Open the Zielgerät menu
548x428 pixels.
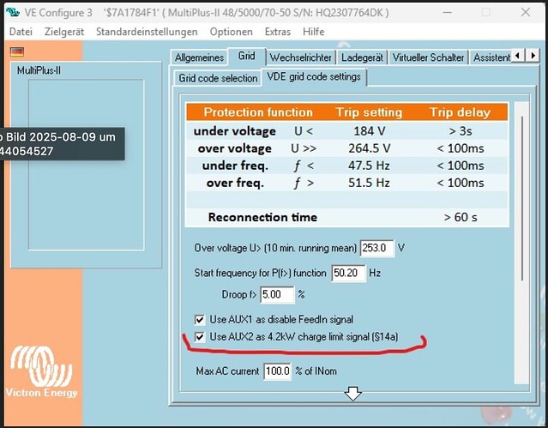[x=63, y=32]
